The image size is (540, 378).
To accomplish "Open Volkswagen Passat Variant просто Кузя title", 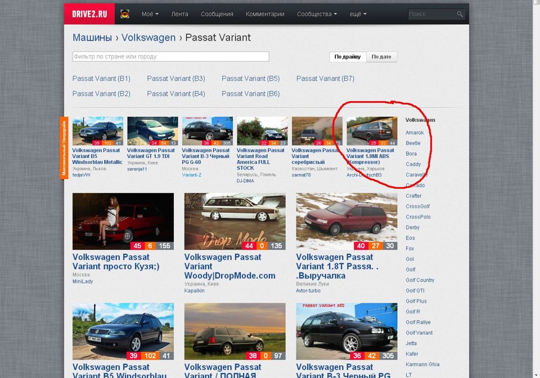I will click(116, 262).
